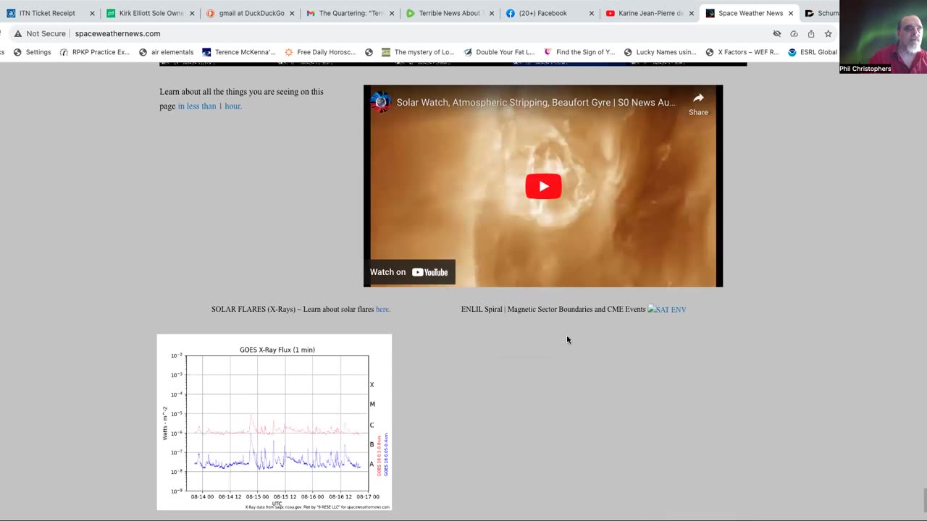Close the Karine Jean-Pierre tab

[691, 13]
